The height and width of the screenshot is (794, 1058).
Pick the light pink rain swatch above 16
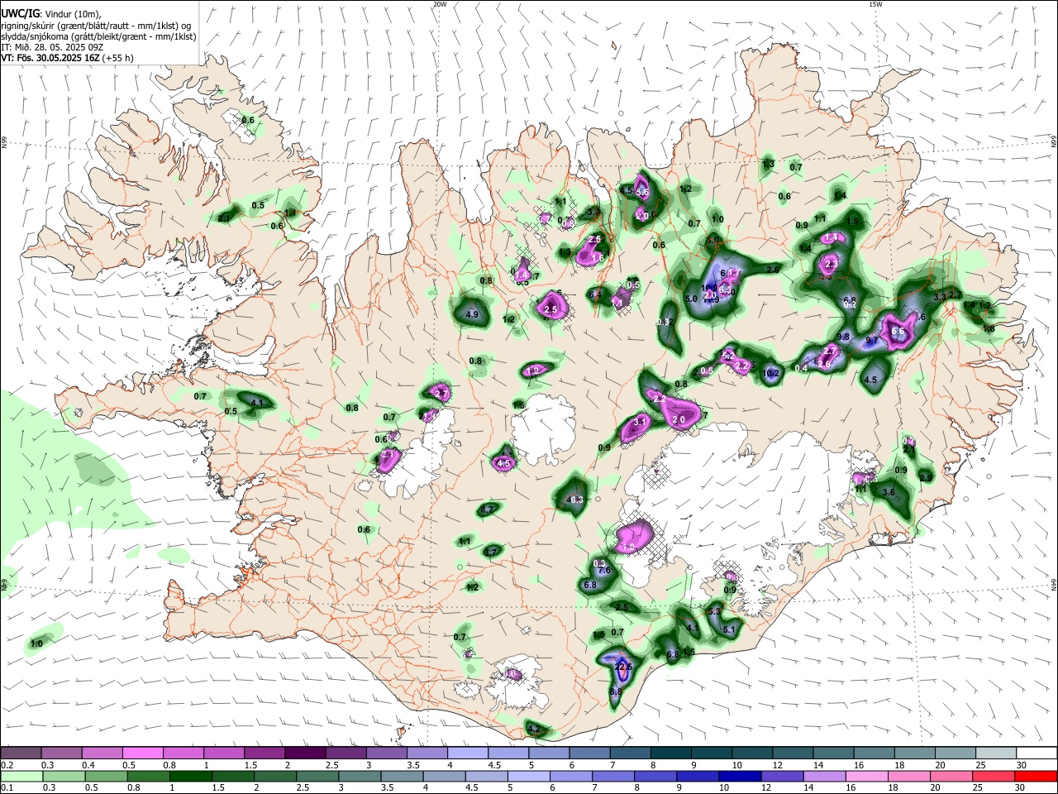click(866, 776)
